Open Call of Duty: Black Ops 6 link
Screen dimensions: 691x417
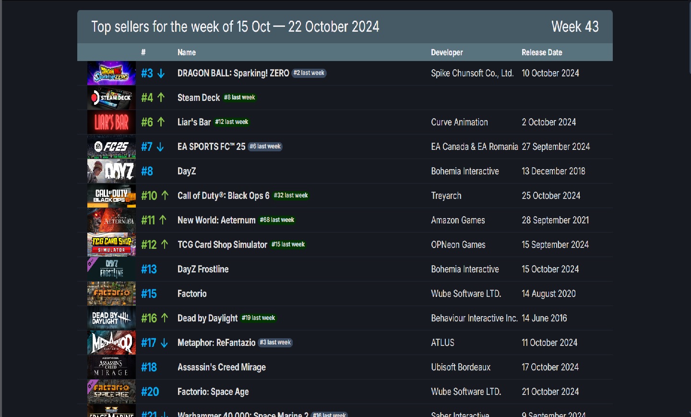click(224, 196)
